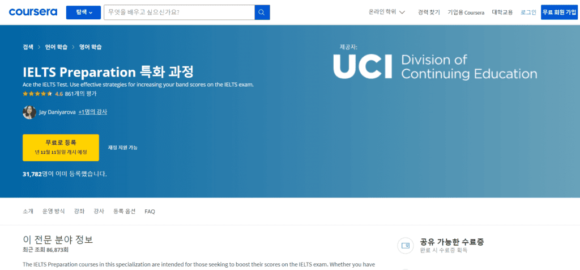
Task: Click the shareable certificate icon
Action: click(406, 246)
